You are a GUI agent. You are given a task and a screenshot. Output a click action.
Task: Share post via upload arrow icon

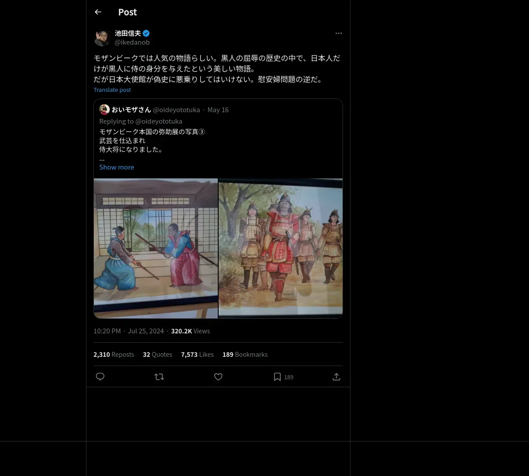pyautogui.click(x=336, y=377)
